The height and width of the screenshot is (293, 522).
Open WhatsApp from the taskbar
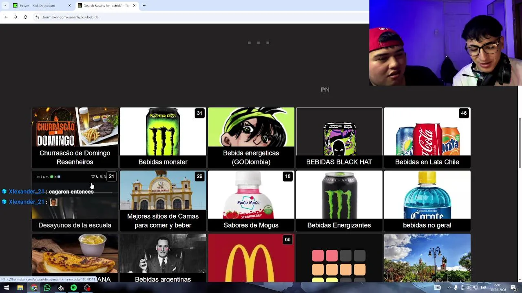[x=47, y=288]
